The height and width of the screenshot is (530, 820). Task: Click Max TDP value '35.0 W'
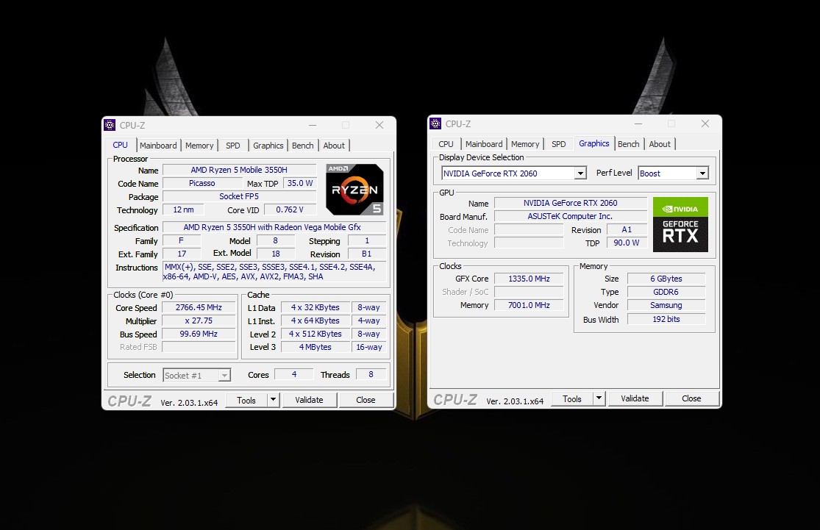299,183
